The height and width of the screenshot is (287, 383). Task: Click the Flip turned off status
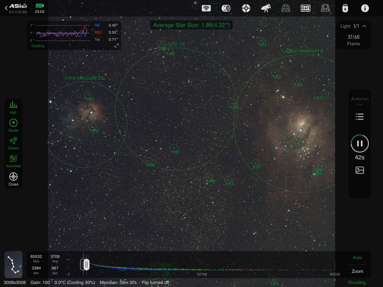[155, 283]
